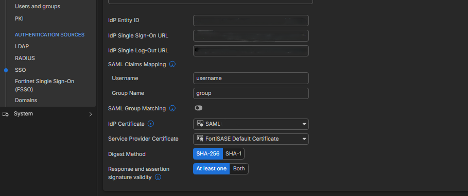This screenshot has height=196, width=468.
Task: Select LDAP authentication source
Action: point(22,46)
